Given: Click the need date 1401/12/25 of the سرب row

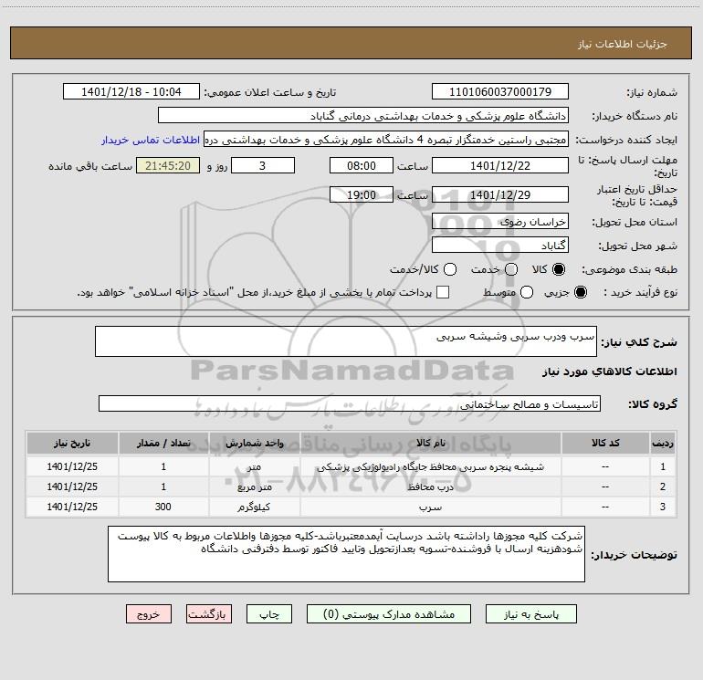Looking at the screenshot, I should click(x=72, y=507).
